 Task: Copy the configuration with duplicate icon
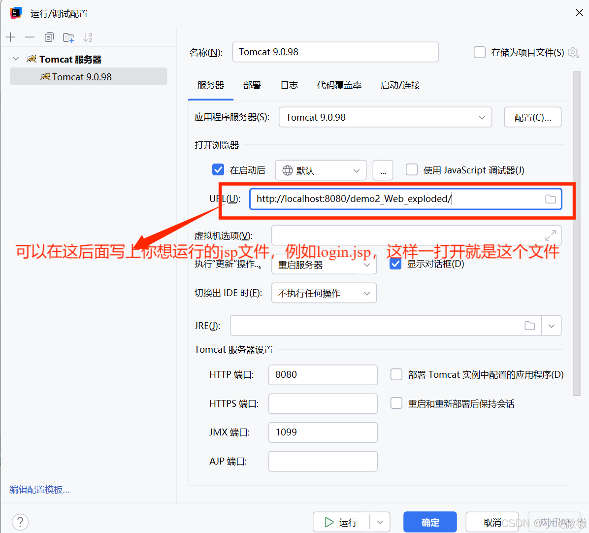(49, 37)
